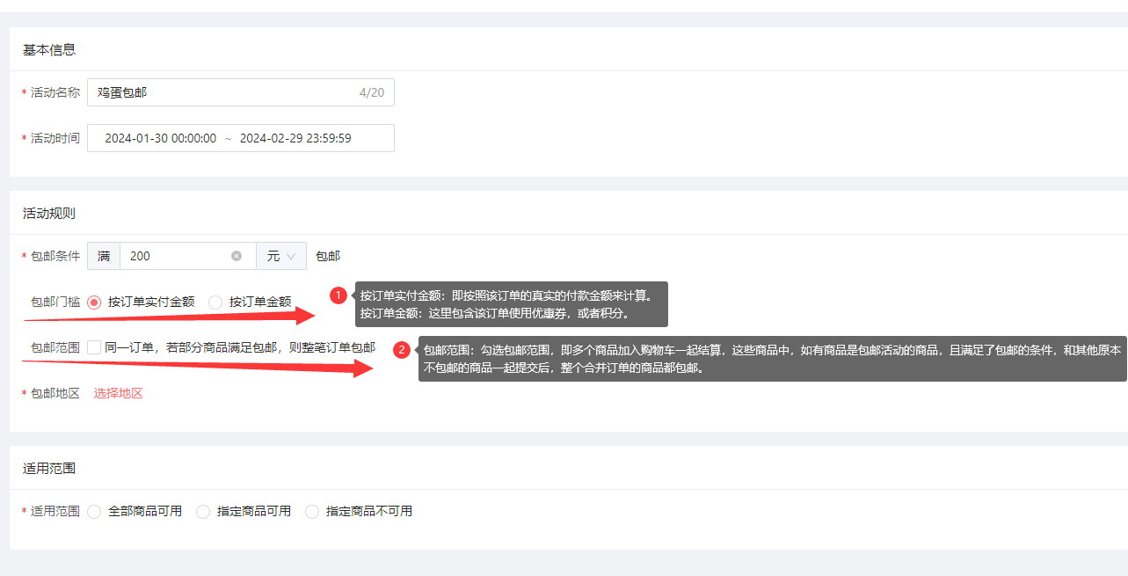The width and height of the screenshot is (1128, 576).
Task: Select the 按订单金额 radio button
Action: pos(215,302)
